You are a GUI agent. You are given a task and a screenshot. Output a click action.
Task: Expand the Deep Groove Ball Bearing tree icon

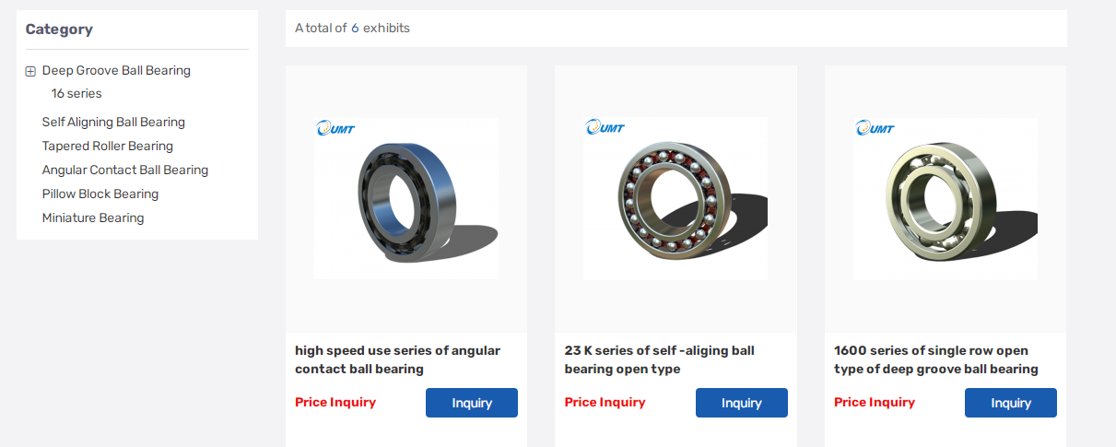click(x=30, y=71)
